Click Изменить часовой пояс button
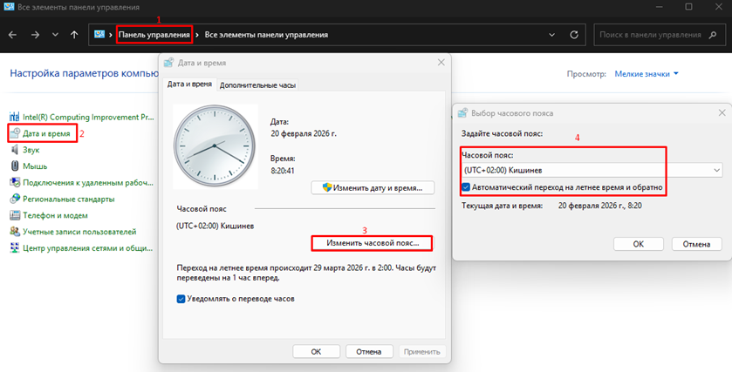The height and width of the screenshot is (372, 732). pos(373,242)
